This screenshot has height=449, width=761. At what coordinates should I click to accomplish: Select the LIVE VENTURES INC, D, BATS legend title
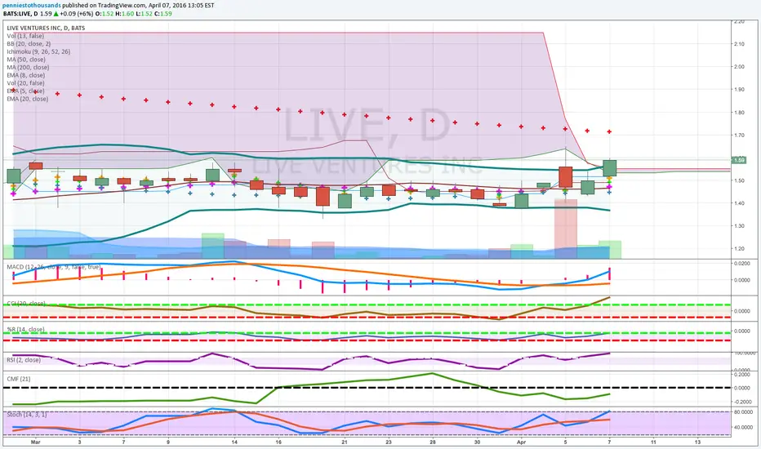[x=46, y=28]
